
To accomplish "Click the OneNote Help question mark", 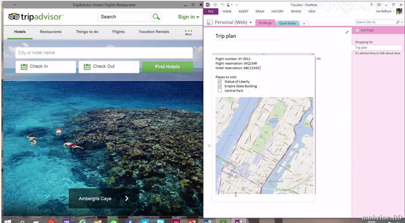I will [x=371, y=5].
